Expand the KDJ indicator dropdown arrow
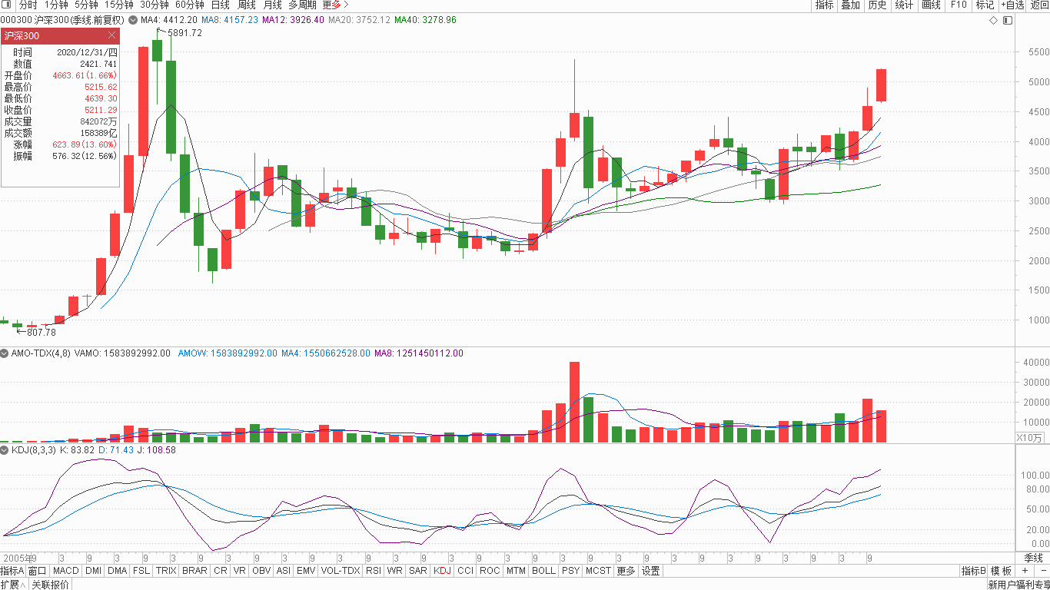This screenshot has width=1050, height=590. point(5,450)
